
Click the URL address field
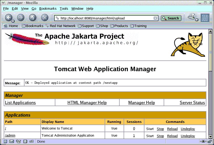tap(106, 18)
